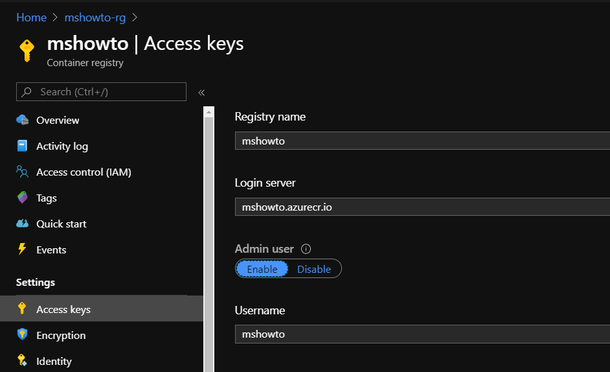This screenshot has height=372, width=610.
Task: Click the Overview cloud icon
Action: (x=22, y=120)
